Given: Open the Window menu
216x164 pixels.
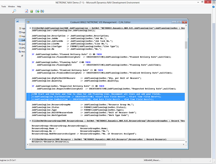Looking at the screenshot, I should [11, 7].
